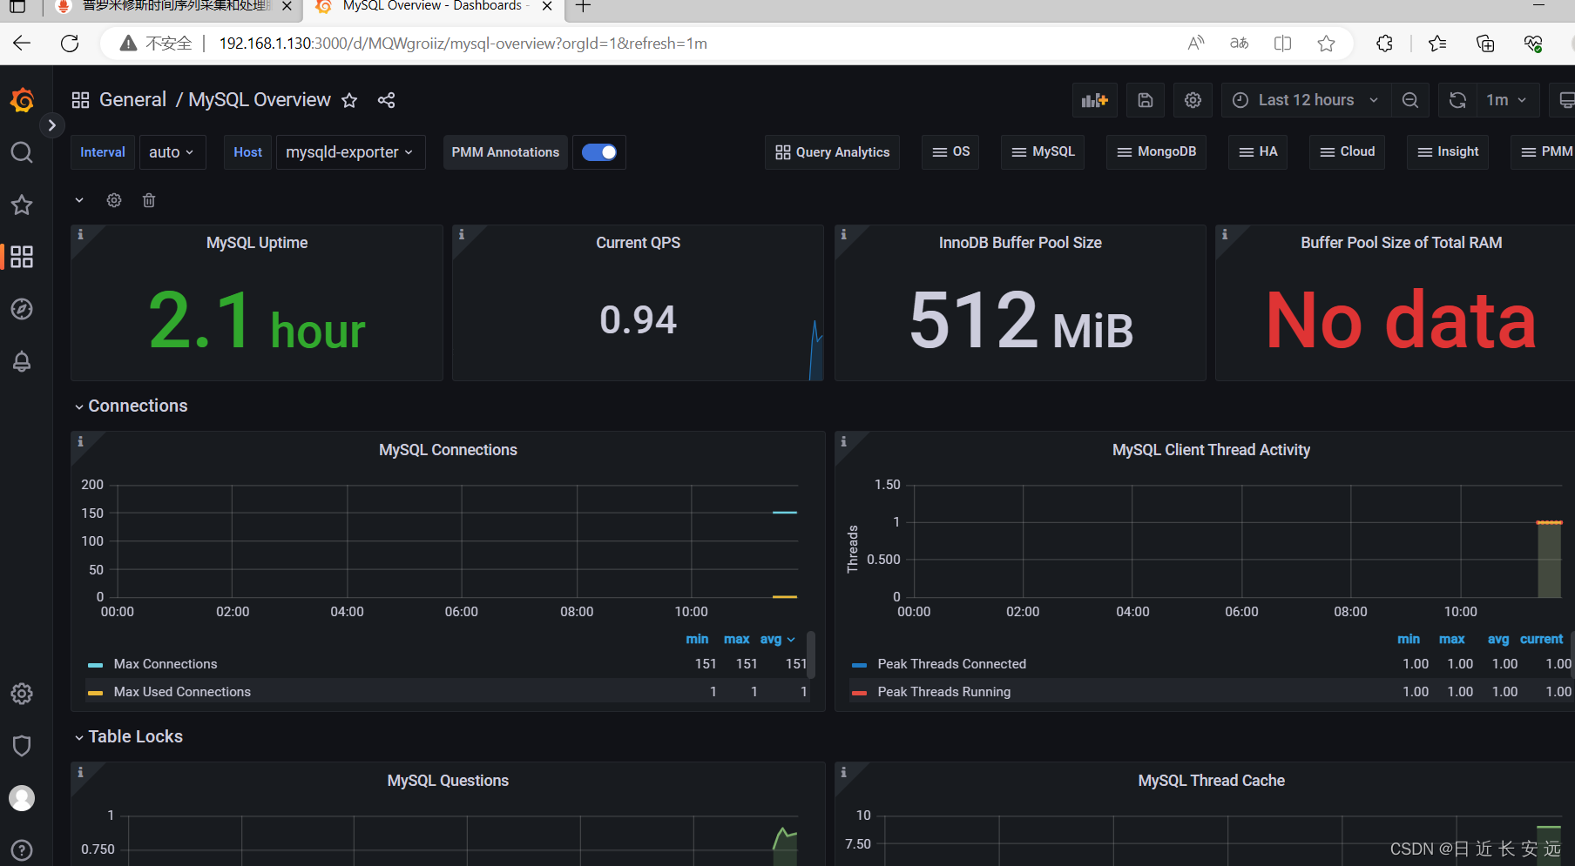Star the MySQL Overview dashboard
The image size is (1575, 866).
coord(349,100)
